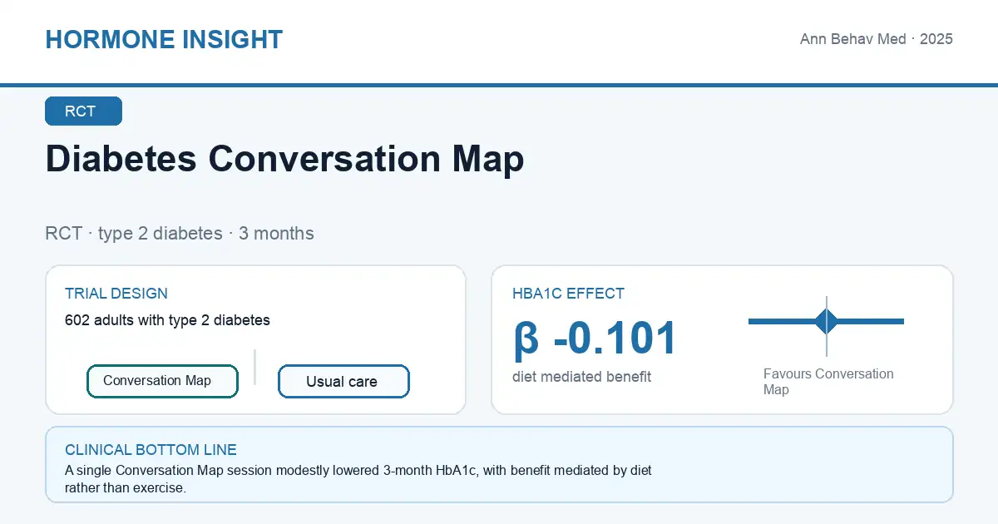The width and height of the screenshot is (998, 524).
Task: Click the RCT type 2 diabetes 3 months subtitle
Action: tap(180, 234)
